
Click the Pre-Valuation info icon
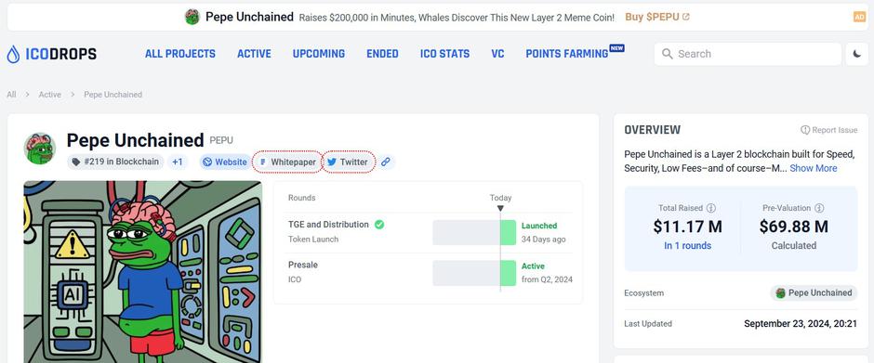pyautogui.click(x=819, y=208)
